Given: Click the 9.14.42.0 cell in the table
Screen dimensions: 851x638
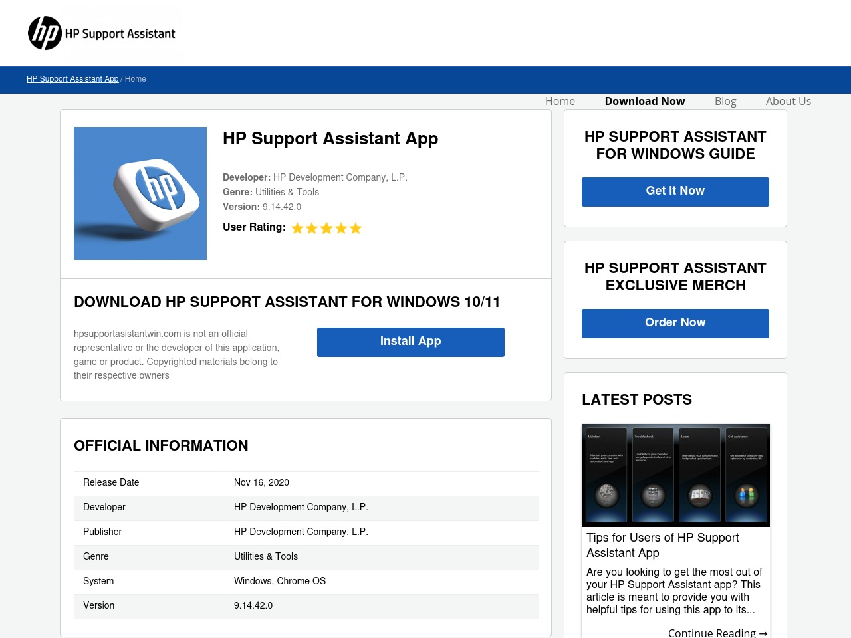Looking at the screenshot, I should pyautogui.click(x=382, y=606).
